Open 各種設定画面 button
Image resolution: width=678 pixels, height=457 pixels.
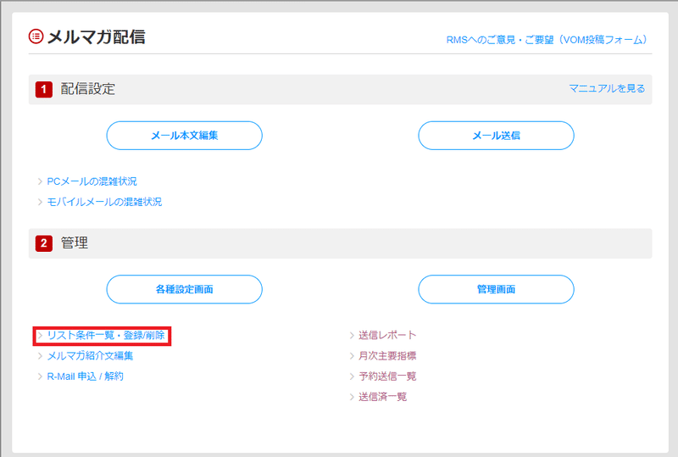[x=184, y=289]
